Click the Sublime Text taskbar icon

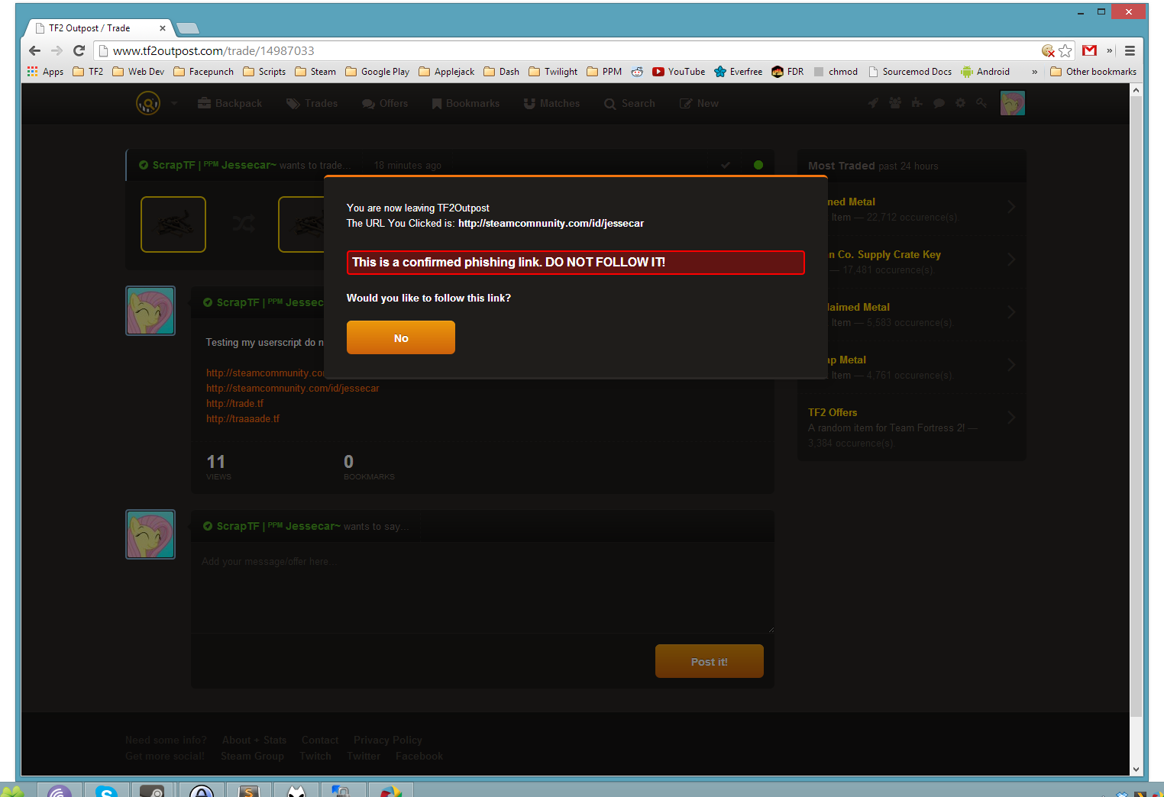click(249, 791)
